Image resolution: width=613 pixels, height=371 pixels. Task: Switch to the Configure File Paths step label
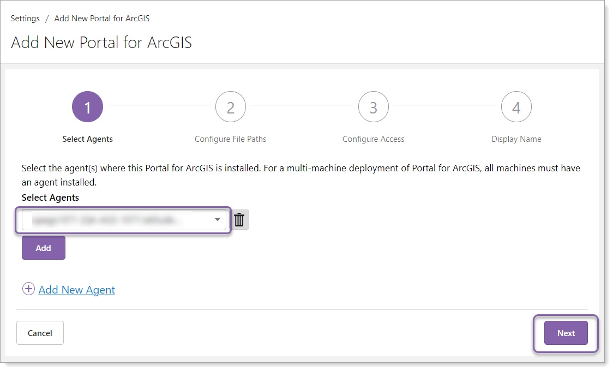click(x=231, y=139)
